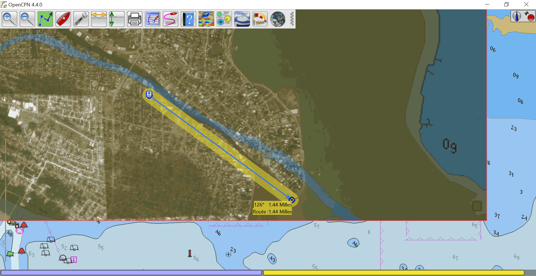
Task: Open the Dashboard instruments plugin
Action: (224, 19)
